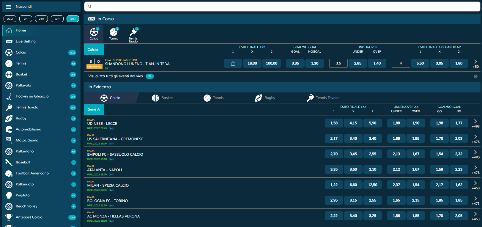
Task: Select under/over line 3.5 box
Action: 338,63
